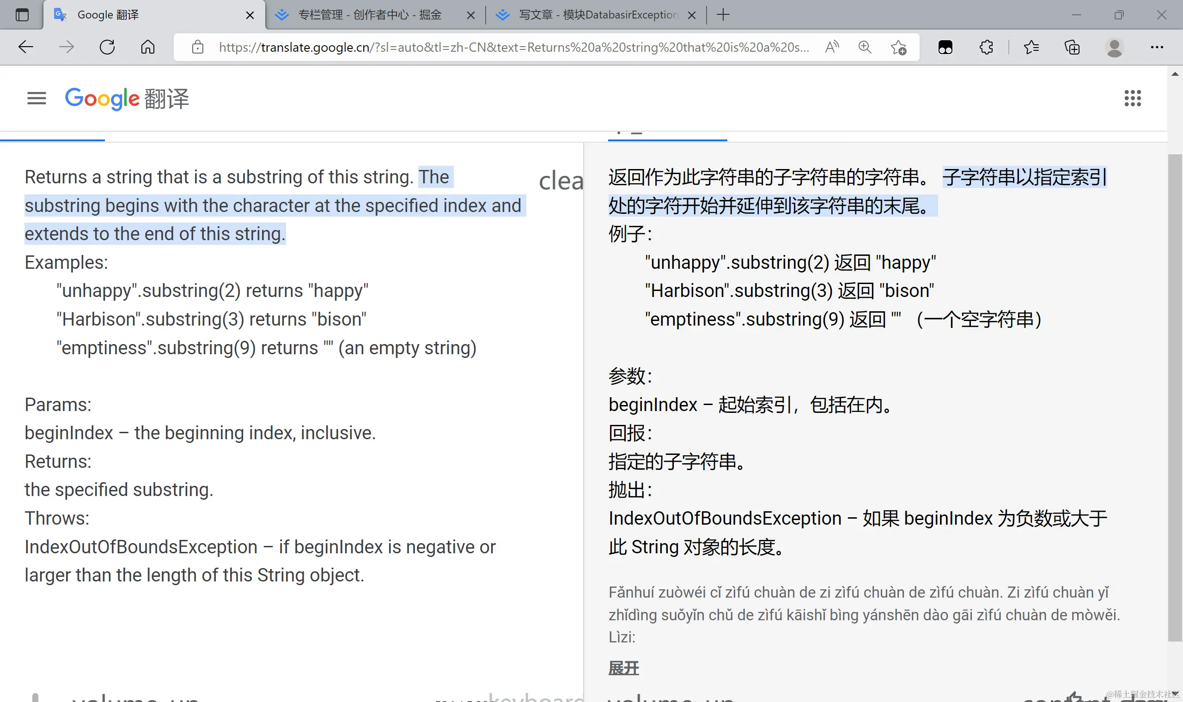Open the Google apps grid launcher
Viewport: 1183px width, 702px height.
coord(1132,98)
